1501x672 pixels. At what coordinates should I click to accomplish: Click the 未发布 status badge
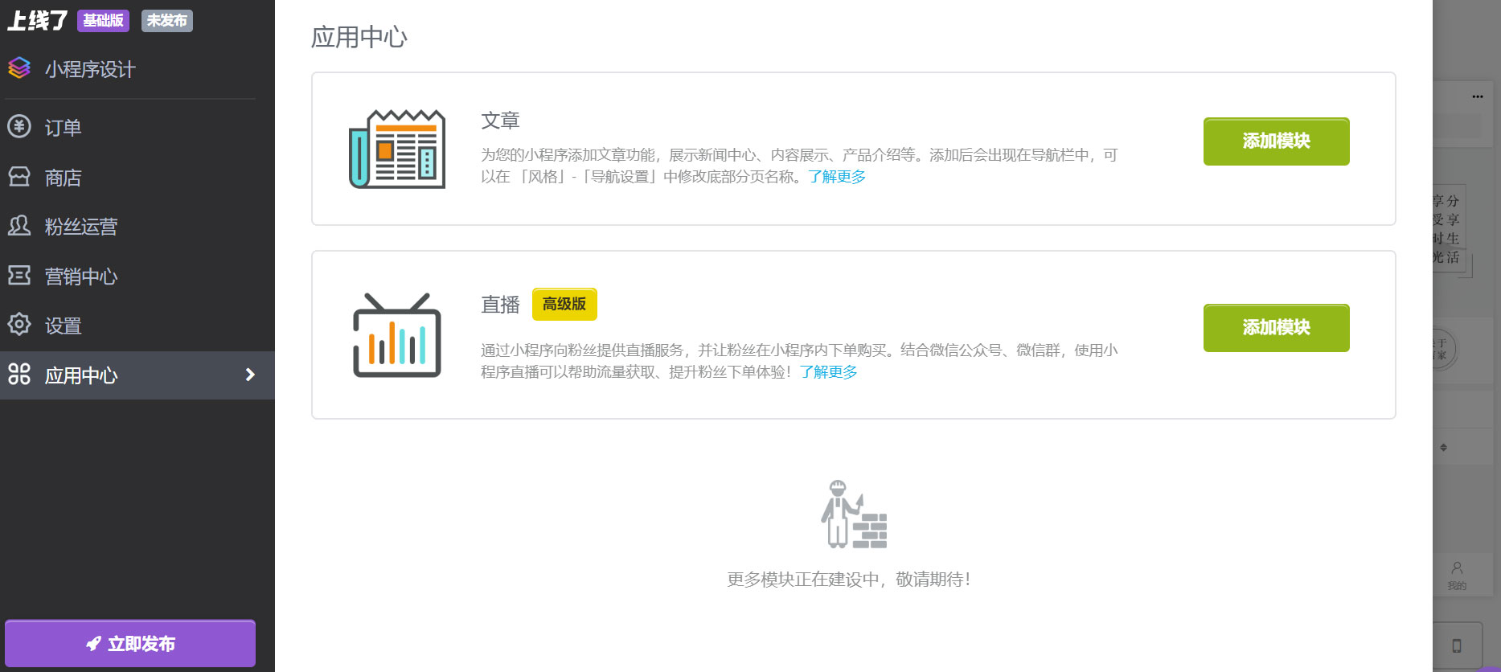pyautogui.click(x=167, y=21)
